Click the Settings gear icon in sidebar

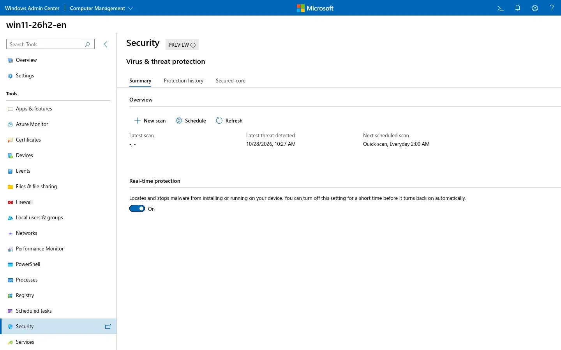(11, 76)
